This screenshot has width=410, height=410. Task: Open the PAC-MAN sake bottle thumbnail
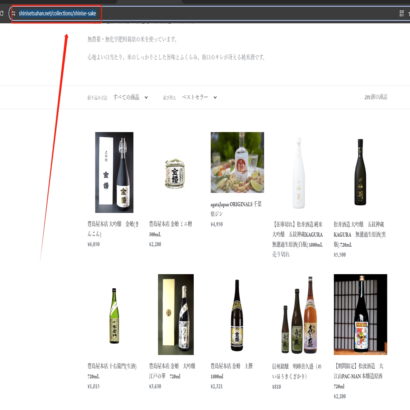pyautogui.click(x=360, y=314)
